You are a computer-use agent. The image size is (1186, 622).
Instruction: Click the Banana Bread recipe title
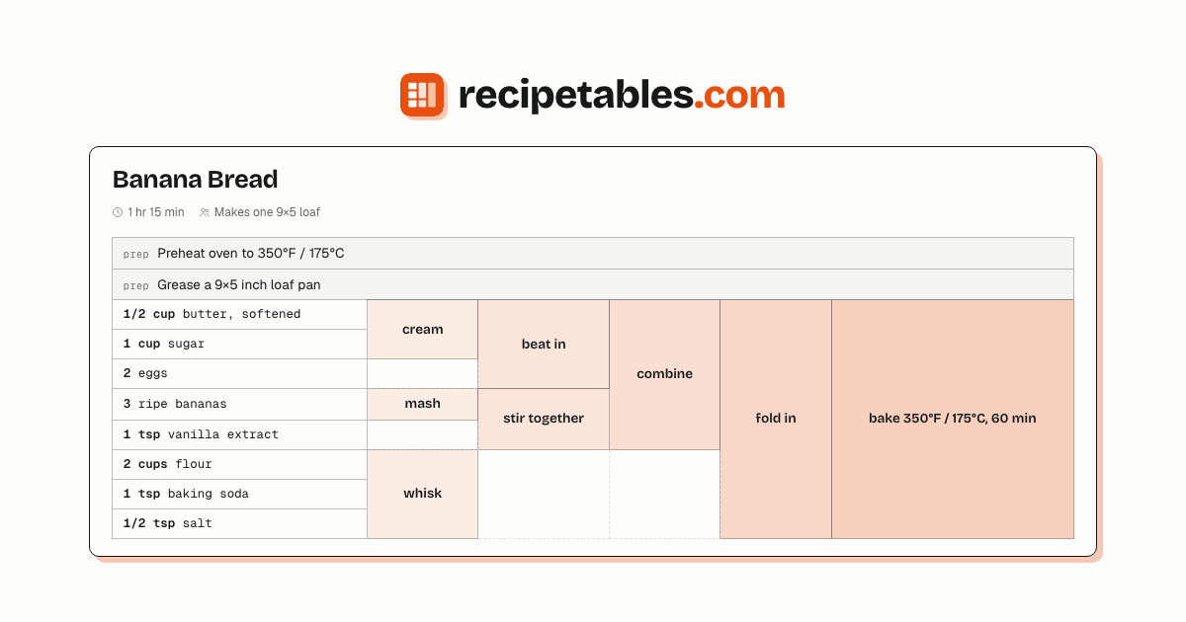tap(195, 180)
